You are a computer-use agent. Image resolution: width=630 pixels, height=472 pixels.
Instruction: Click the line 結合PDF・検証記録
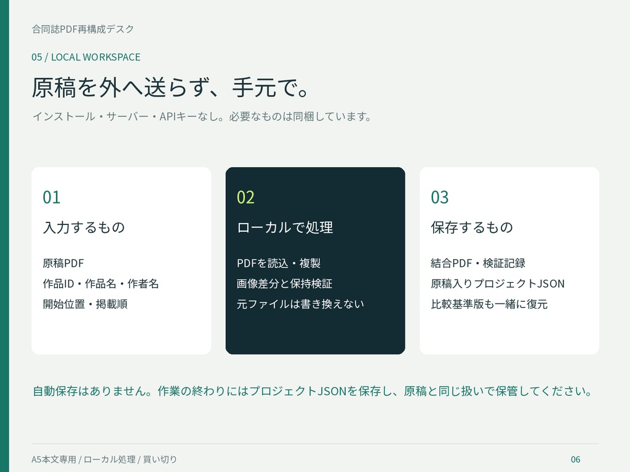pos(477,263)
